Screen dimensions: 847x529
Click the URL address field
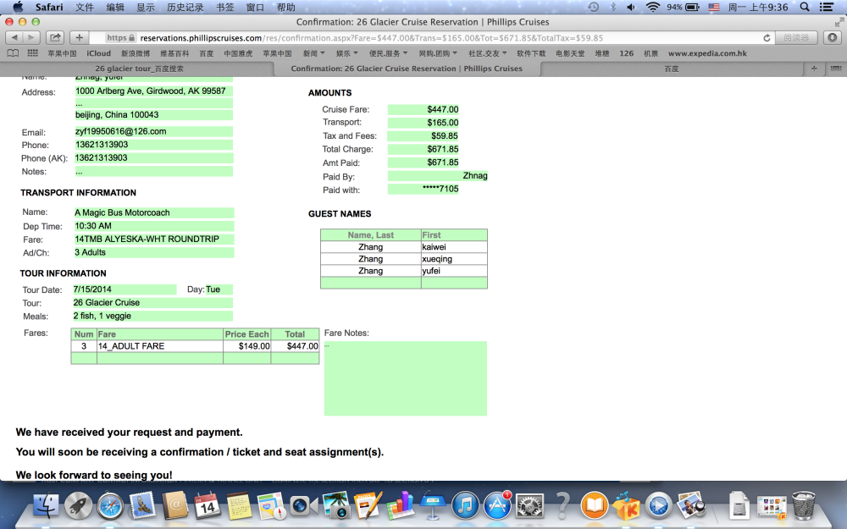[x=423, y=38]
